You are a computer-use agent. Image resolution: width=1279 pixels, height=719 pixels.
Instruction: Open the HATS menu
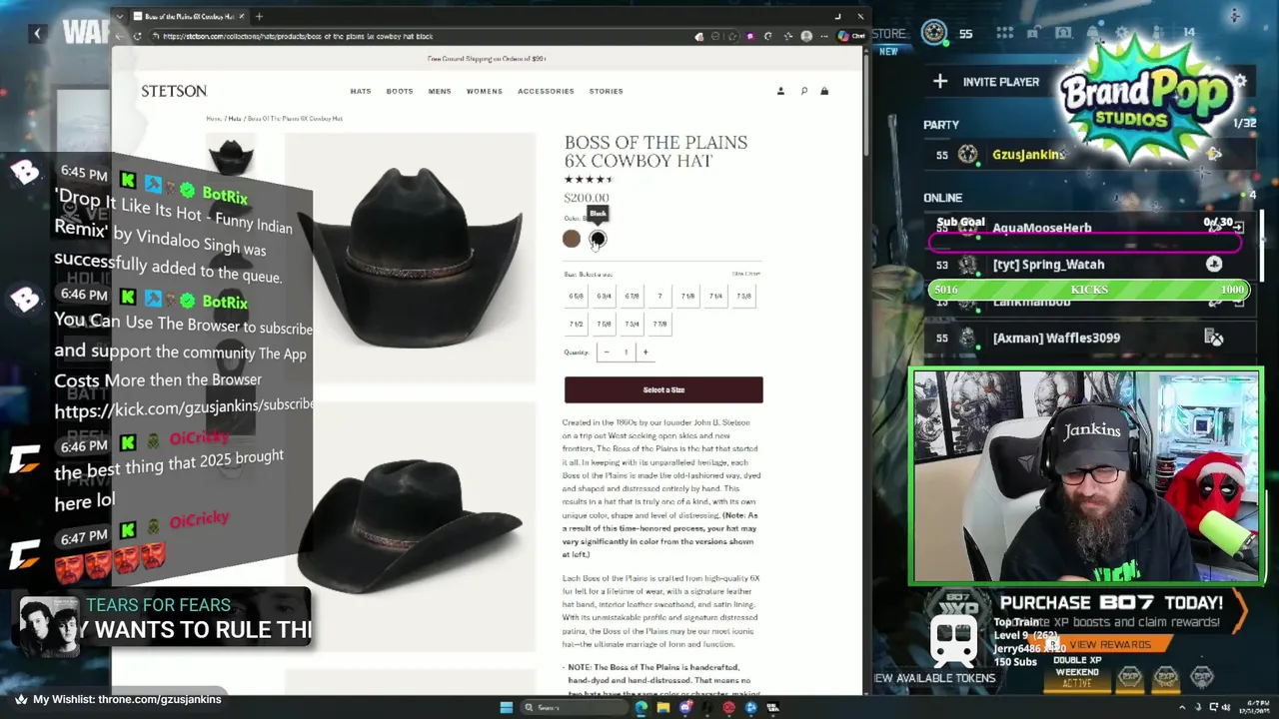click(x=361, y=91)
